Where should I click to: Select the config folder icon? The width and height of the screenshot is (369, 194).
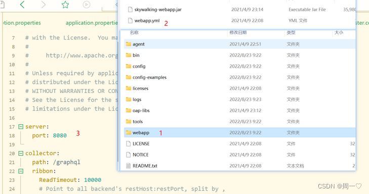128,66
